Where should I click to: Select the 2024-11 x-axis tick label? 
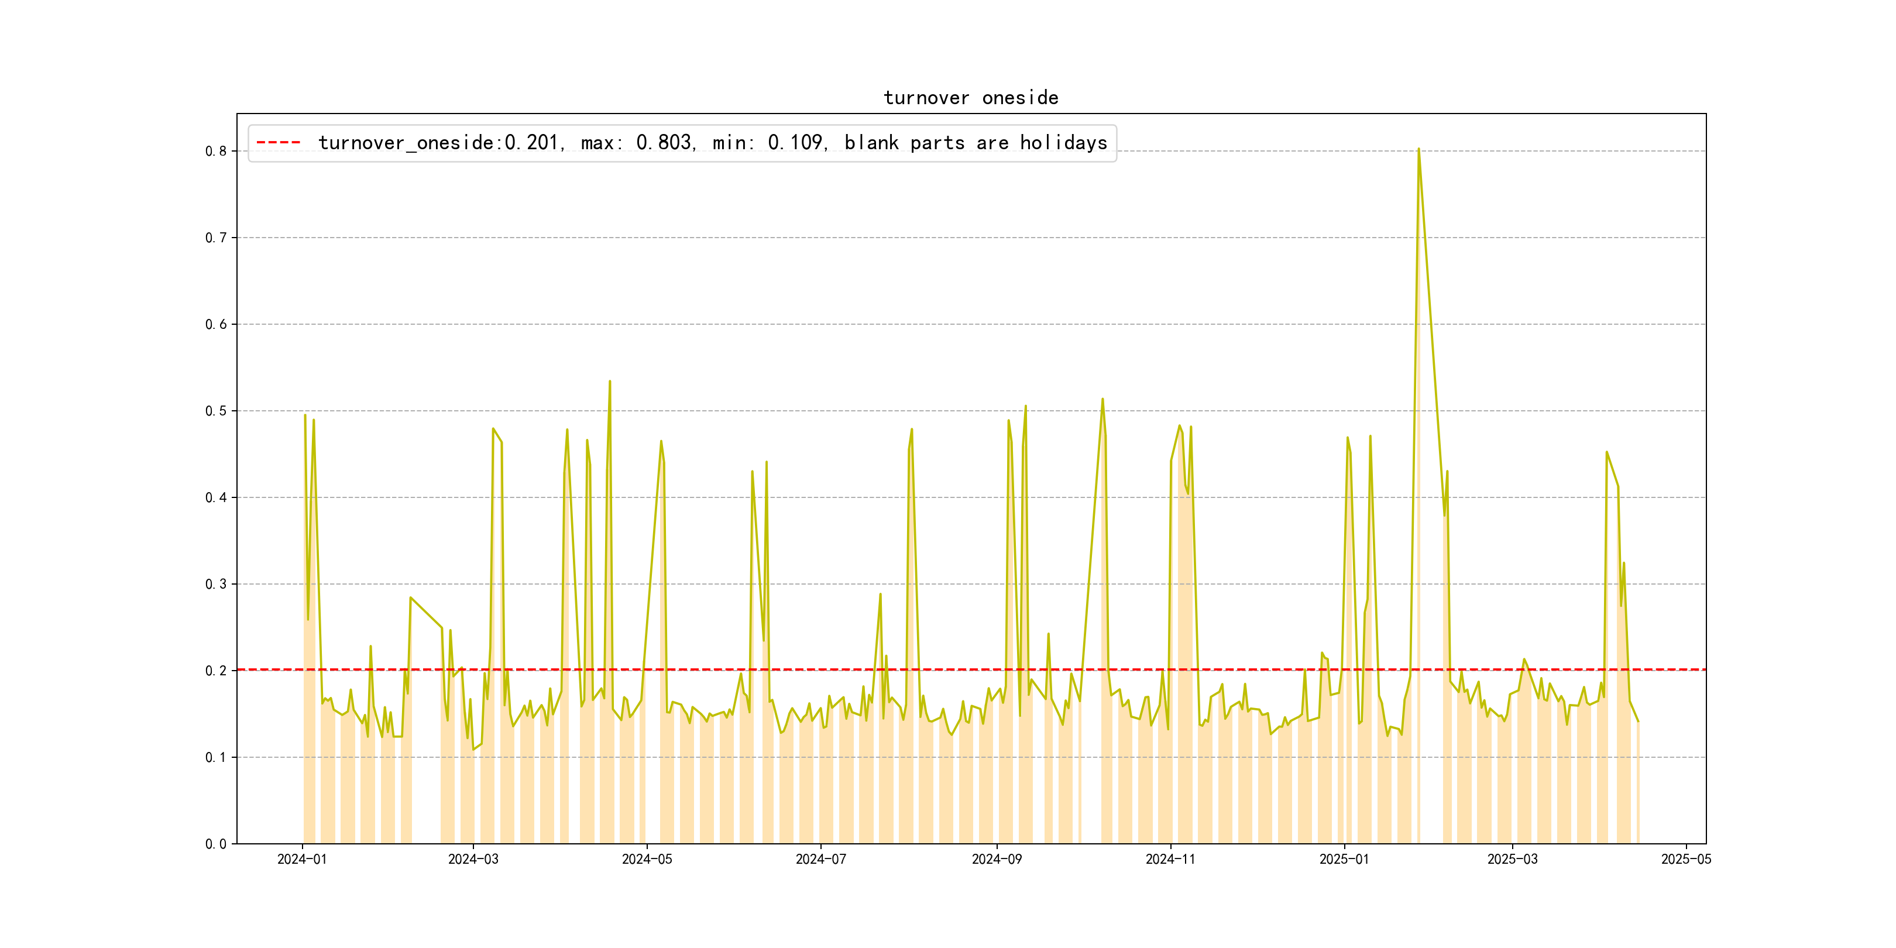point(1170,859)
